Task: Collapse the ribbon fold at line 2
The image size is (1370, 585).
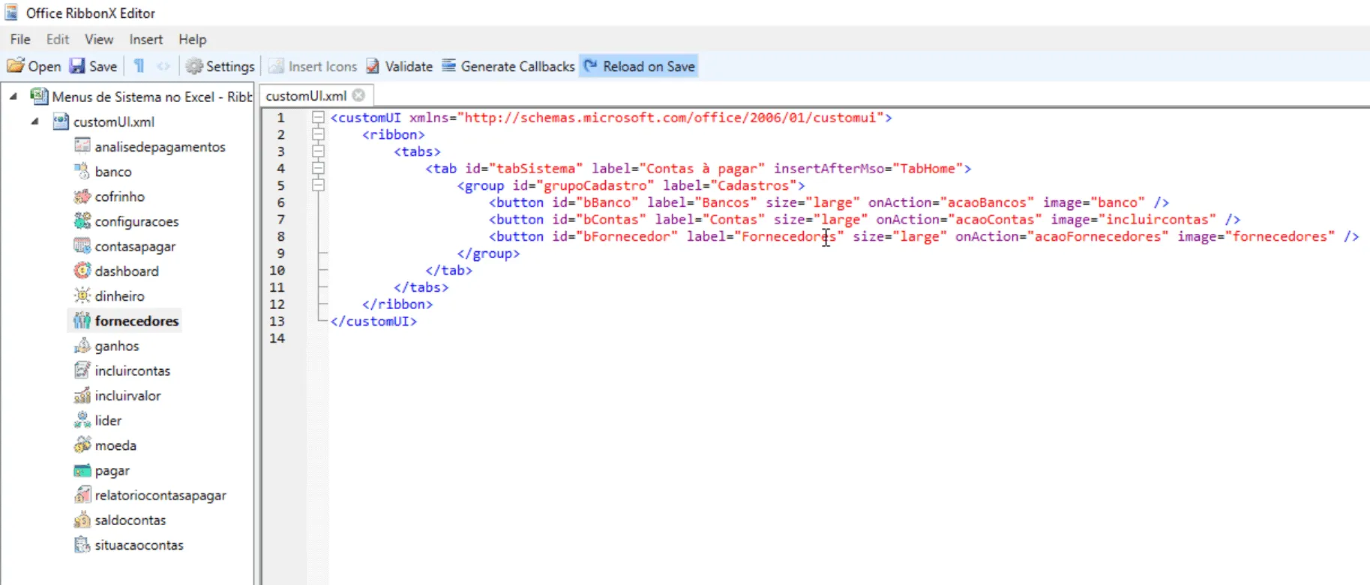Action: [318, 135]
